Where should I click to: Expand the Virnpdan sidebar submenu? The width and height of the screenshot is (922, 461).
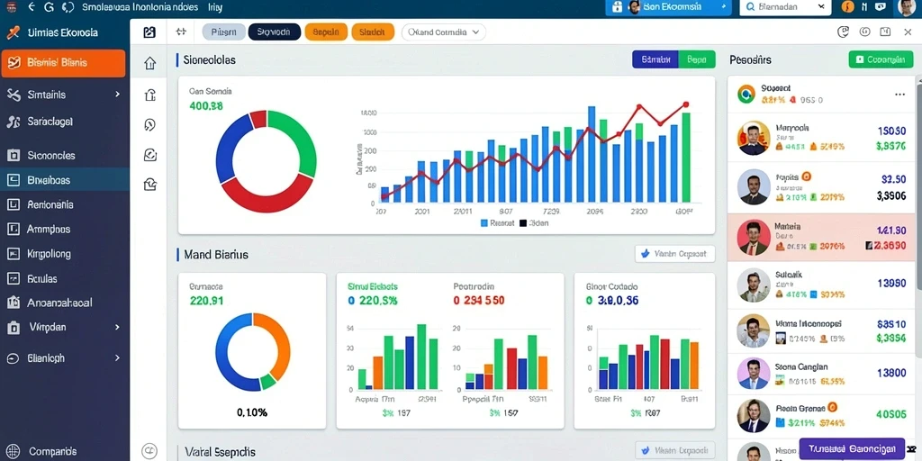pos(64,327)
